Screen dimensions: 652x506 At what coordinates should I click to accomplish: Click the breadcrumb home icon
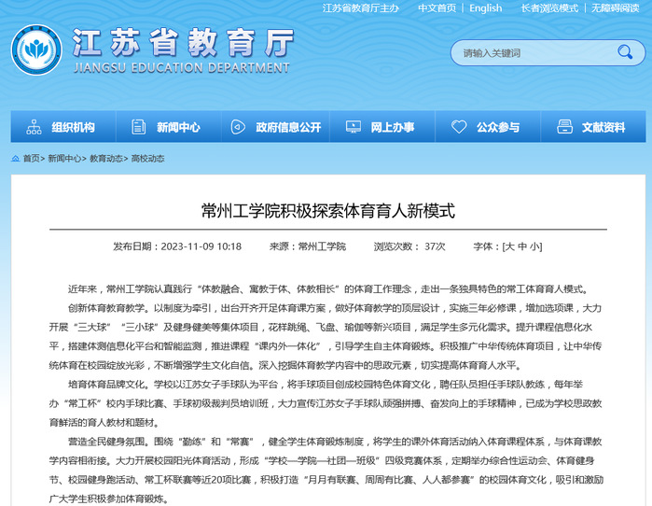(16, 159)
